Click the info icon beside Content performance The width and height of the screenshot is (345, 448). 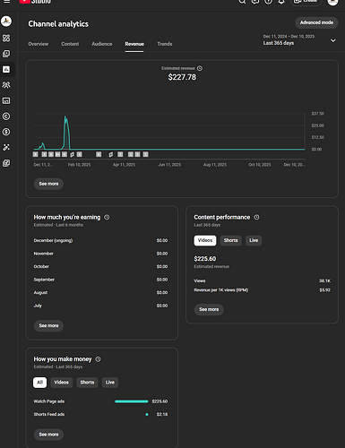coord(256,217)
